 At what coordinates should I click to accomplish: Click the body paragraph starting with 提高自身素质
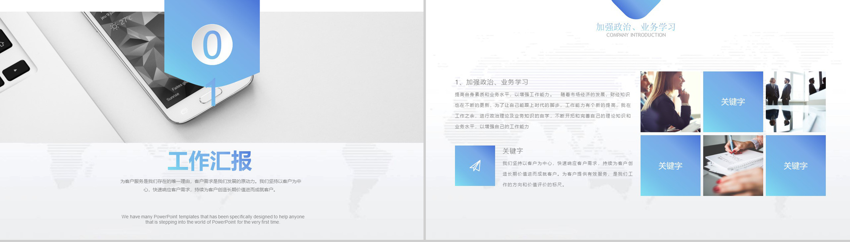542,110
